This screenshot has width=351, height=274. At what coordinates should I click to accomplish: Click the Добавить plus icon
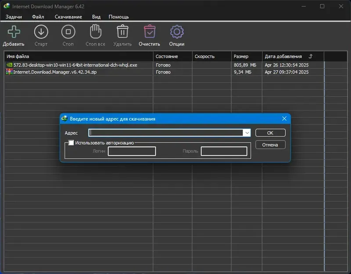click(14, 32)
